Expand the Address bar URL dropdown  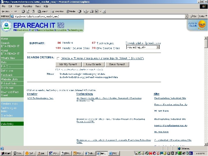click(187, 16)
